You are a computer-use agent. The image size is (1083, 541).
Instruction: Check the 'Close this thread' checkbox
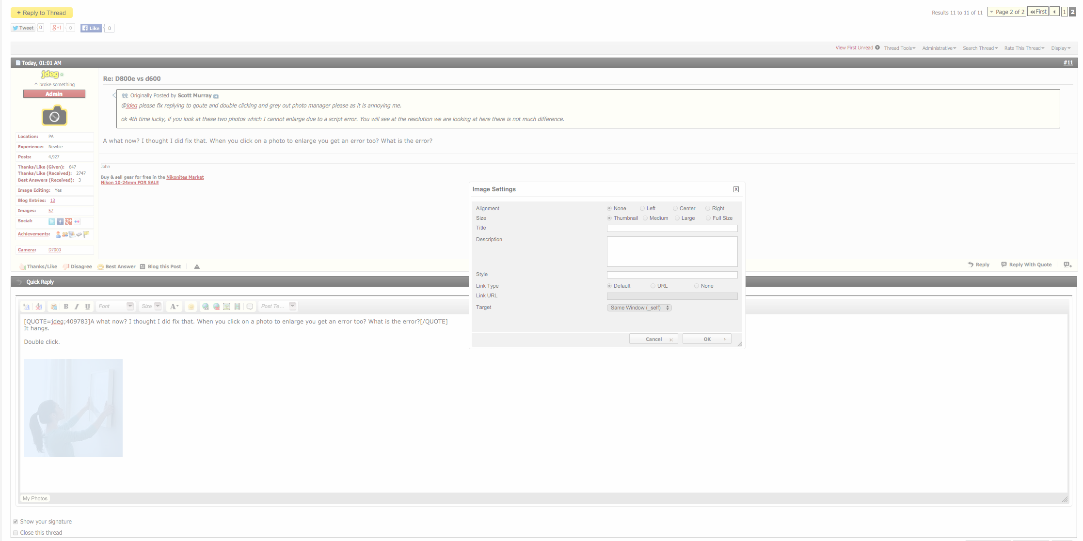coord(16,533)
